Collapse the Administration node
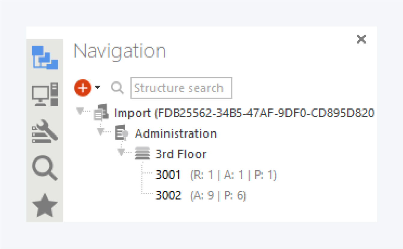This screenshot has height=249, width=403. coord(100,132)
